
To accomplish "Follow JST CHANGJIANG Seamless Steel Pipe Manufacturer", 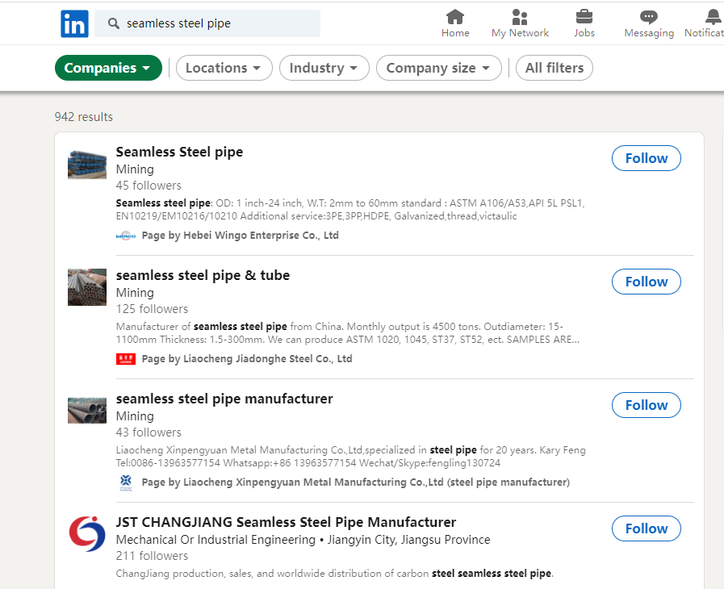I will pos(647,528).
